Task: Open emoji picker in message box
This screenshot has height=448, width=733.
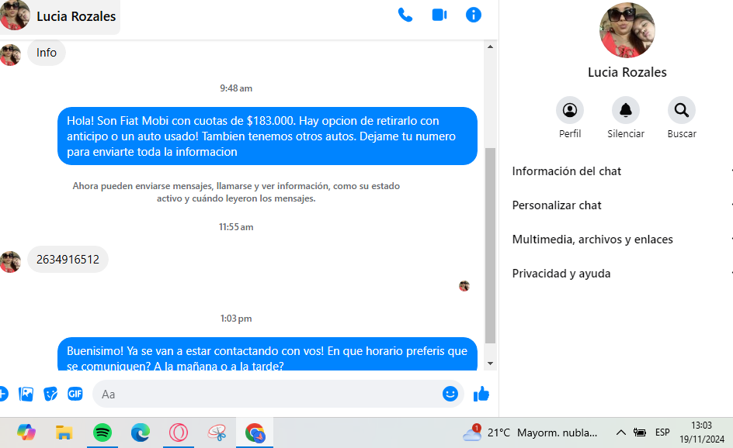Action: coord(450,394)
